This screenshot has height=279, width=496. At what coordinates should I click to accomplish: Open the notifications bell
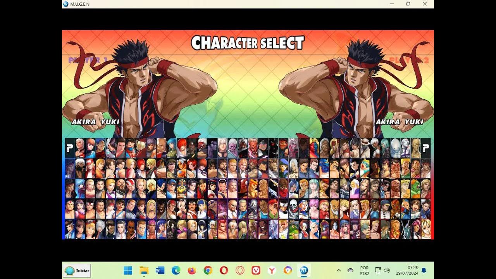tap(424, 270)
